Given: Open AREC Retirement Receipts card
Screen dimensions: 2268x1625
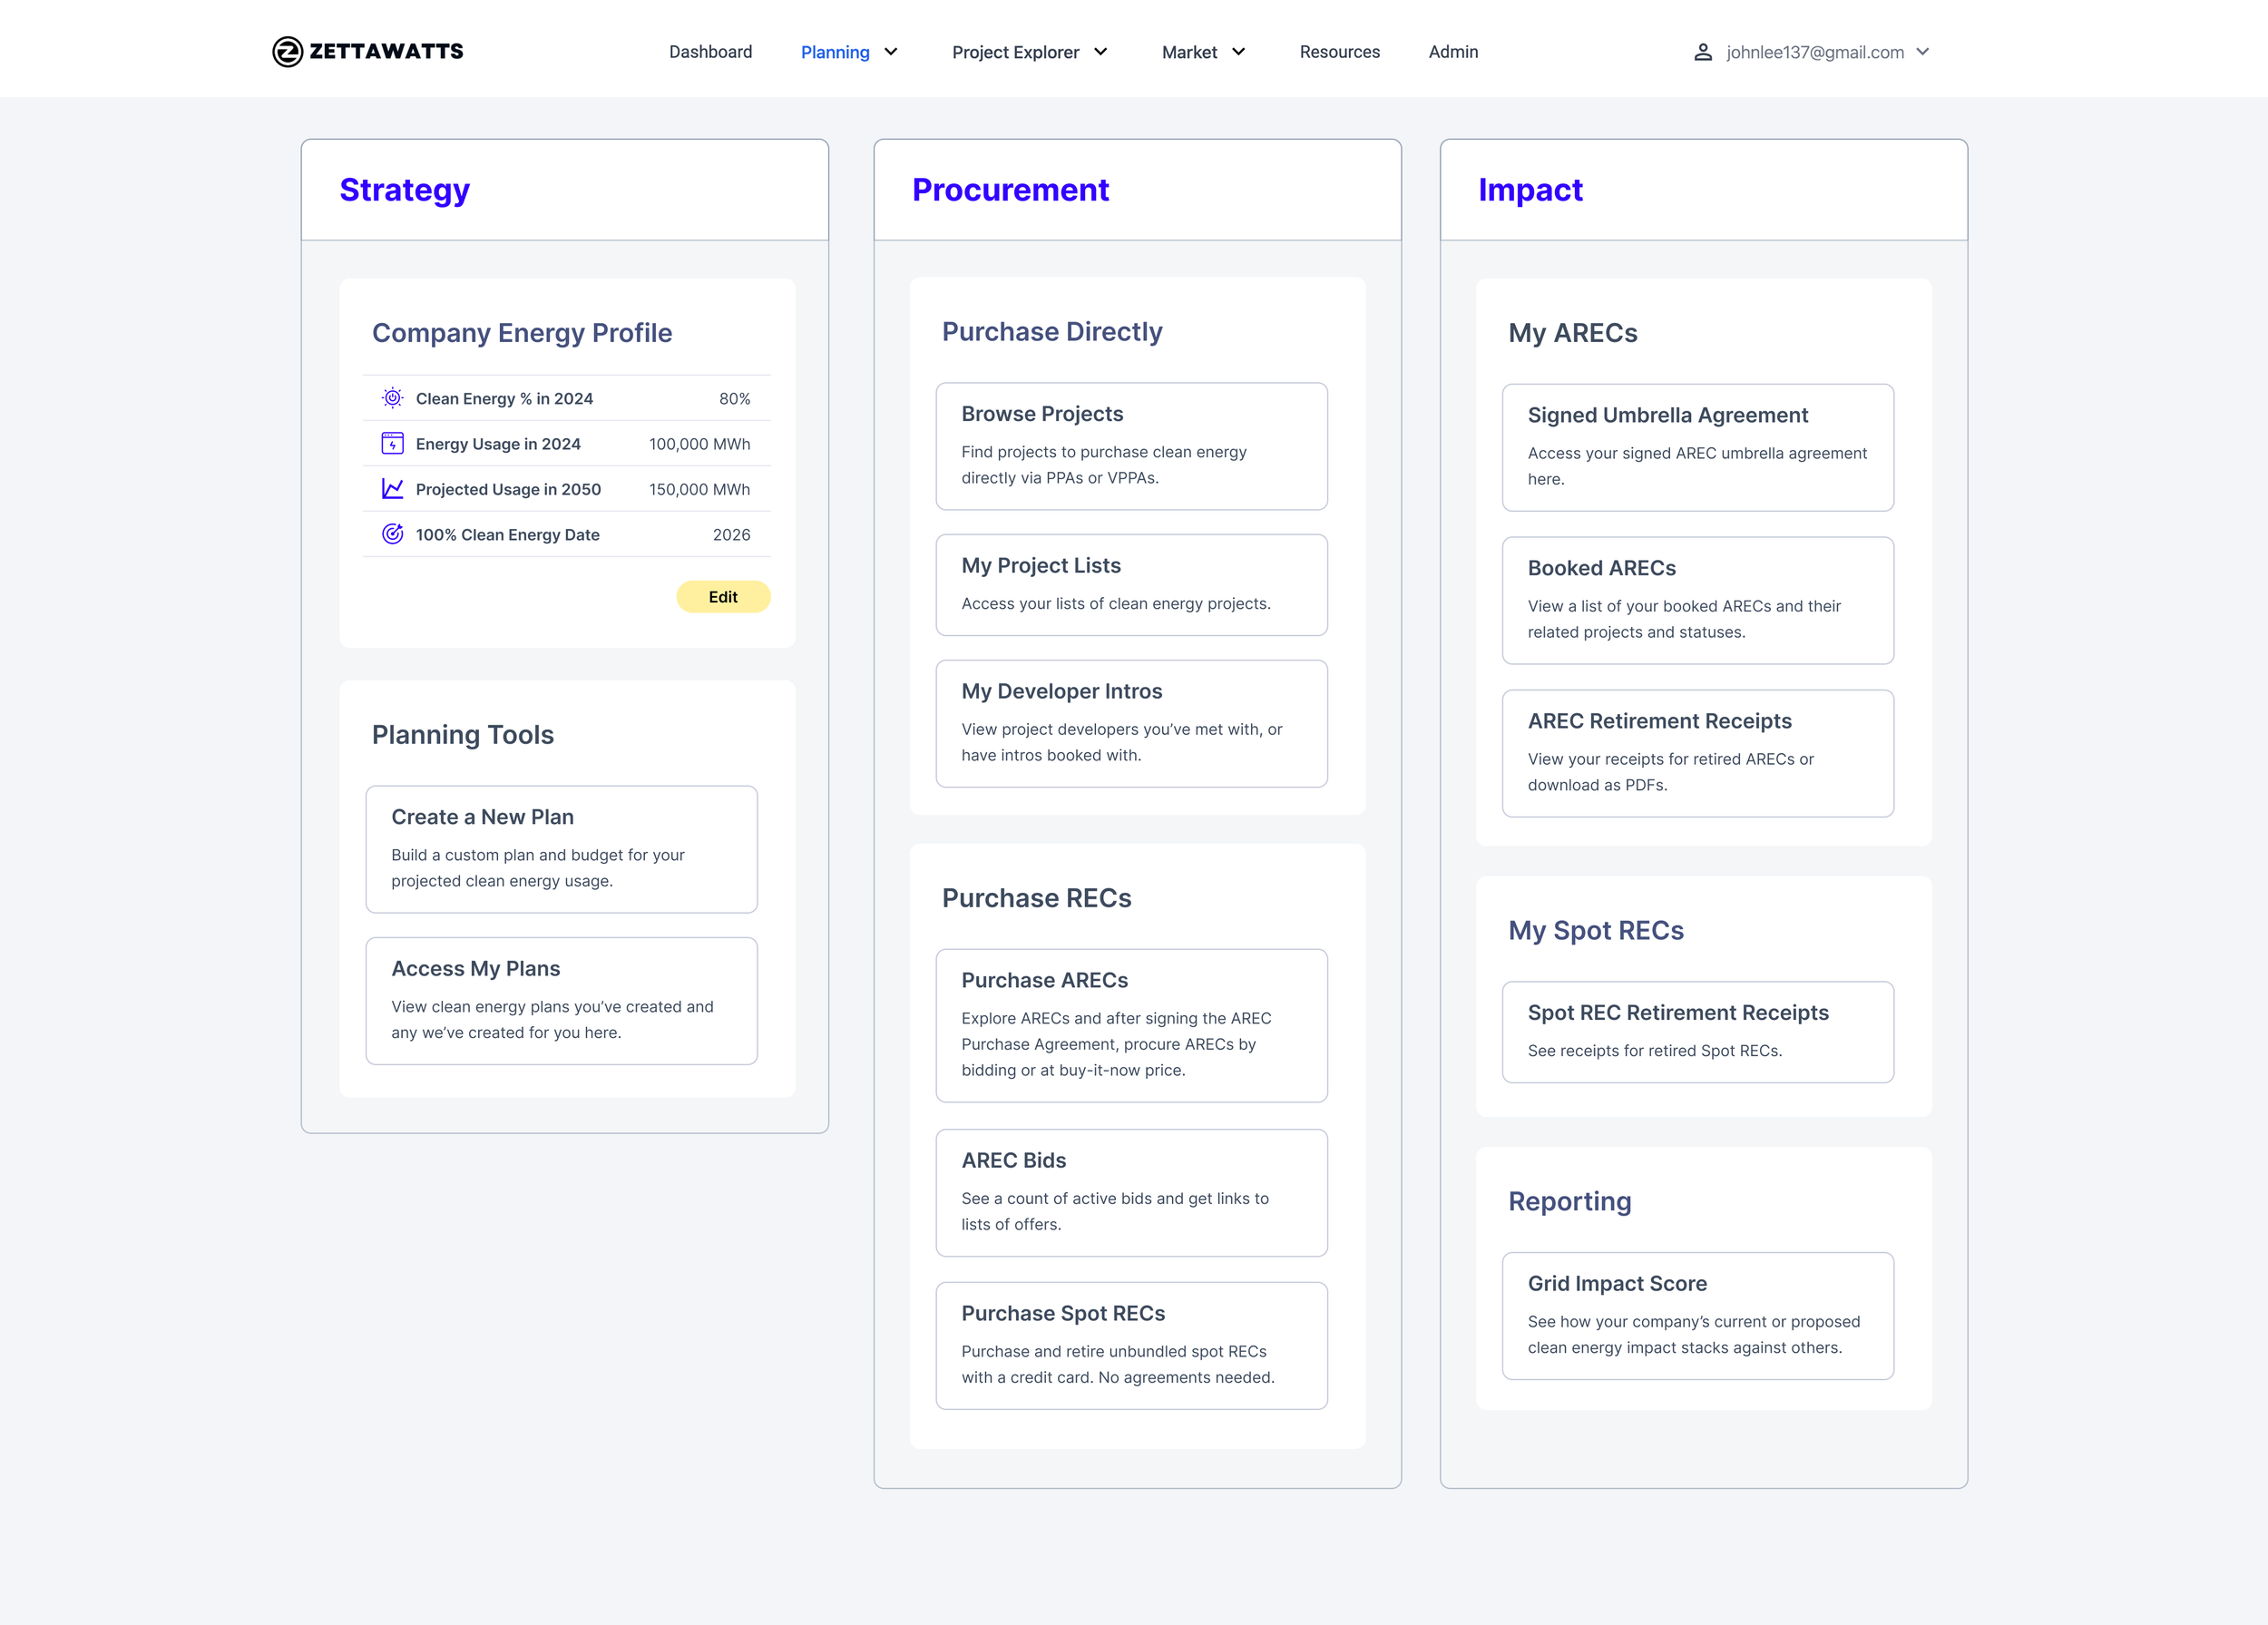Looking at the screenshot, I should click(1697, 753).
